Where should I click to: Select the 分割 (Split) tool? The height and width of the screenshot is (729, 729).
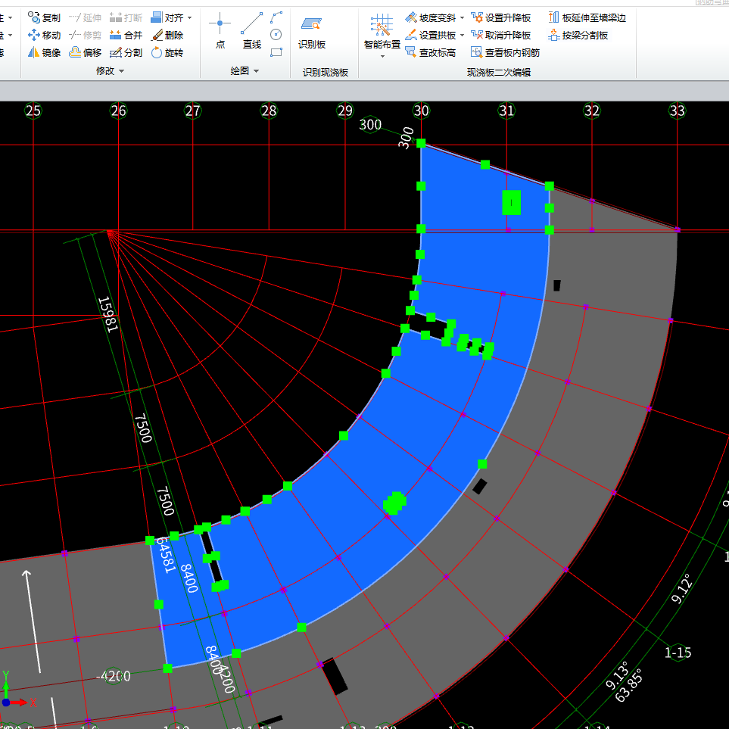126,52
